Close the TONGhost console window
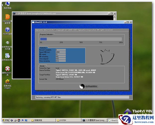155x125 pixels. 114,13
